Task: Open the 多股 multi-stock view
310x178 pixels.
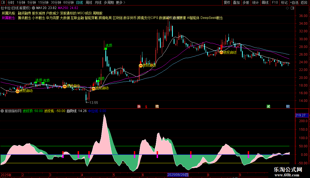Action: click(x=246, y=2)
